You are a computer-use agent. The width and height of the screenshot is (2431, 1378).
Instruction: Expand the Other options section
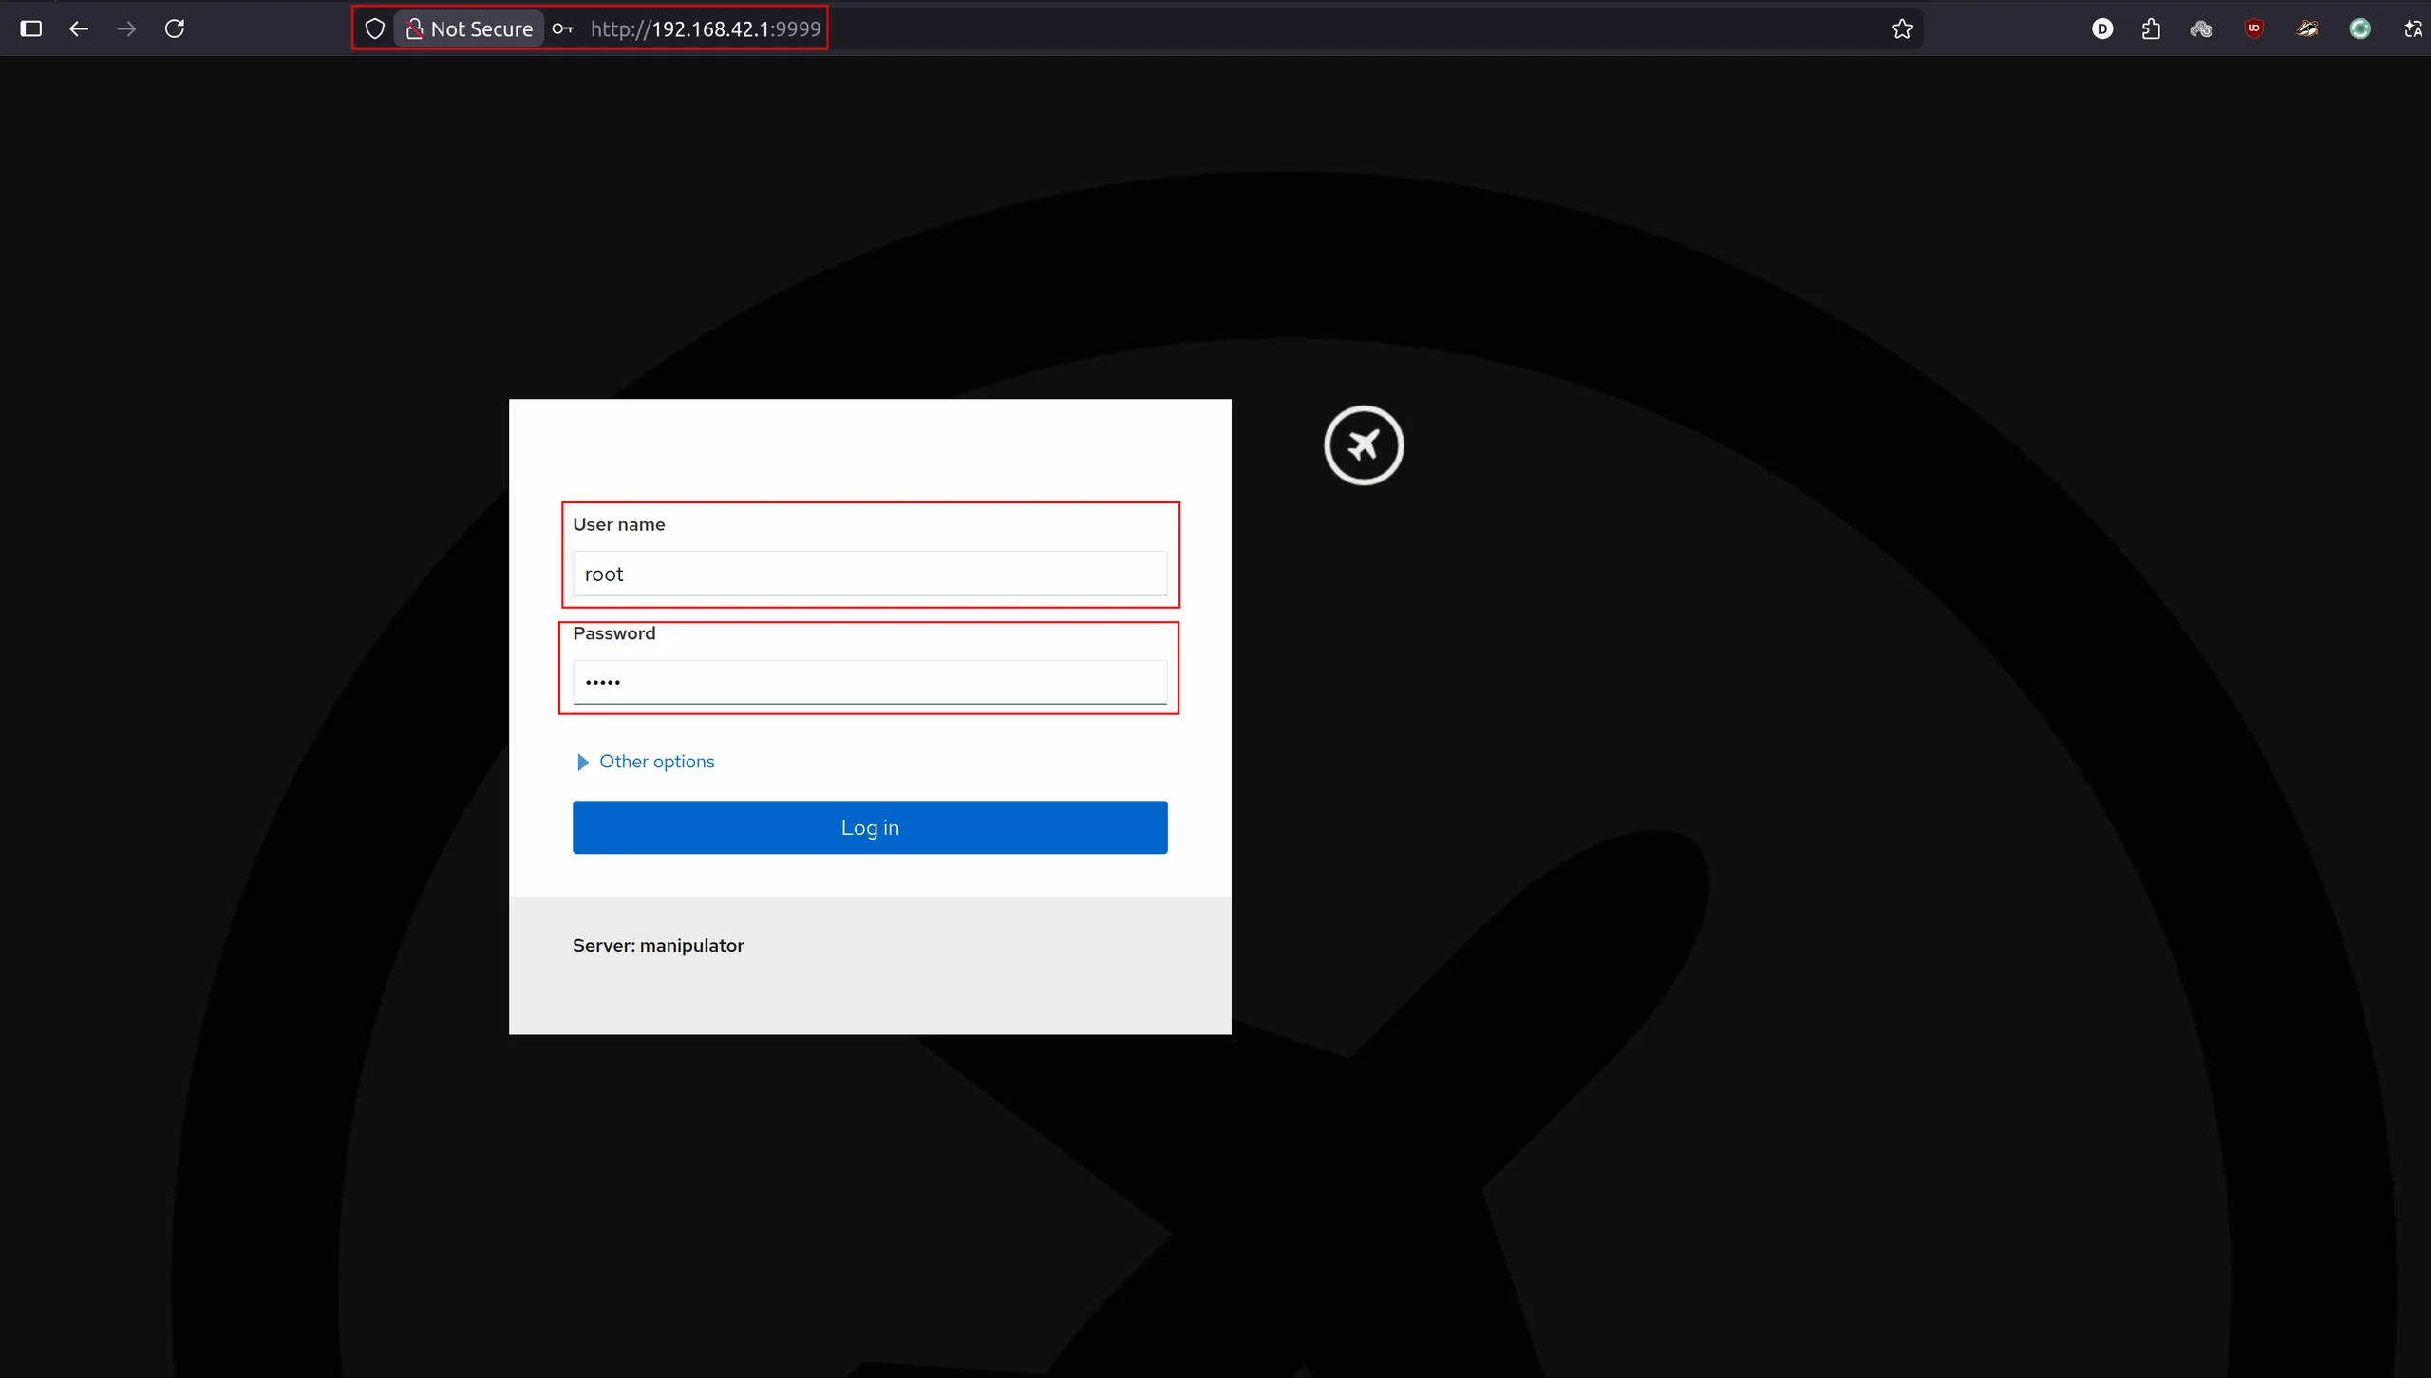tap(646, 762)
